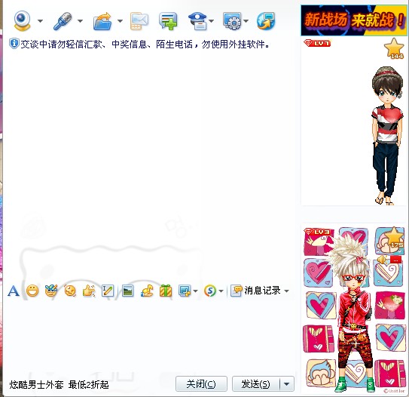Click the pointing hand gesture icon

[89, 291]
